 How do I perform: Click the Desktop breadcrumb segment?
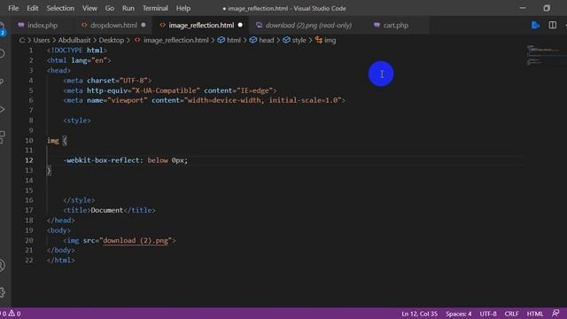click(x=112, y=40)
